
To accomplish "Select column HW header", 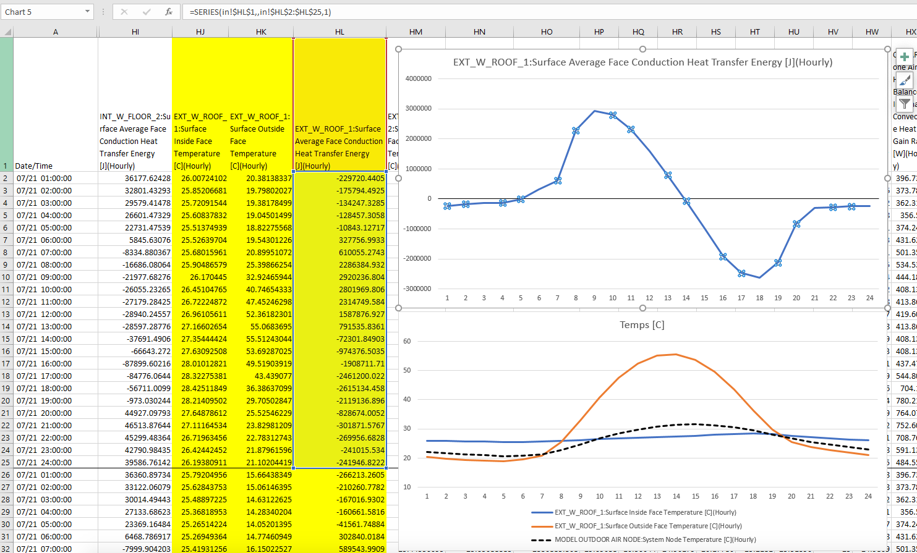I will click(x=872, y=32).
